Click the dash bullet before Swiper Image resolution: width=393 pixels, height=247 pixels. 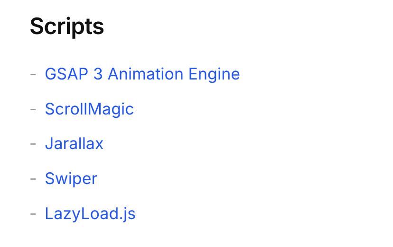click(x=33, y=179)
